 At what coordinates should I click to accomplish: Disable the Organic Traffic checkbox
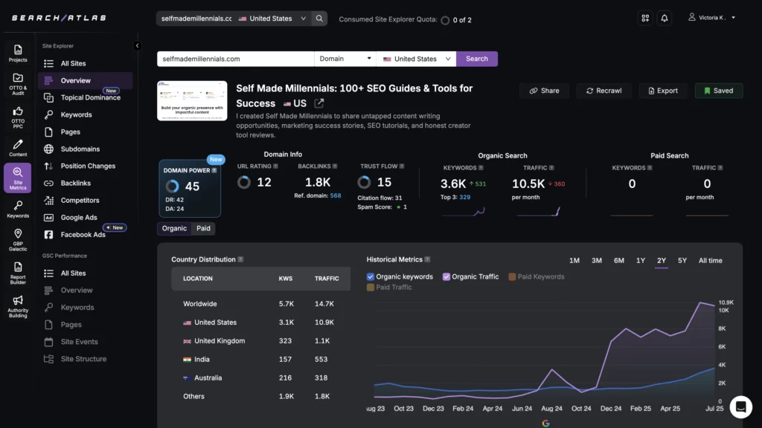click(448, 276)
